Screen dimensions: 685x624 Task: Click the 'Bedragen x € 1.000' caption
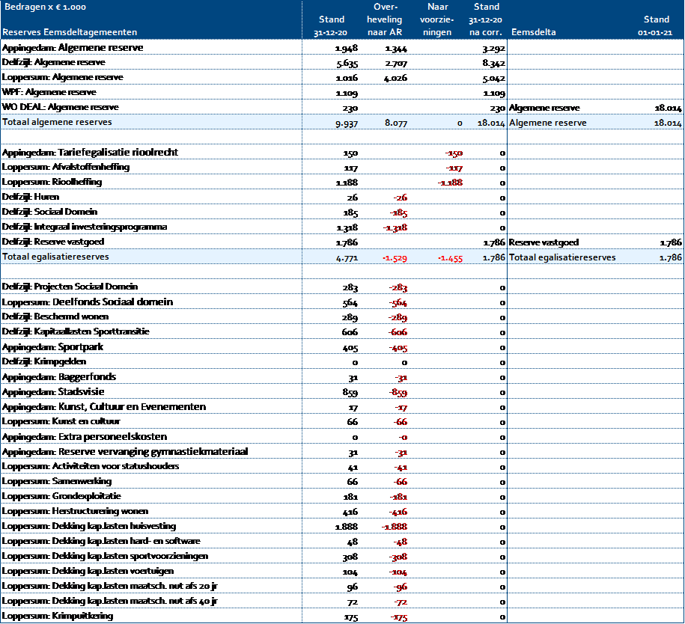(46, 7)
